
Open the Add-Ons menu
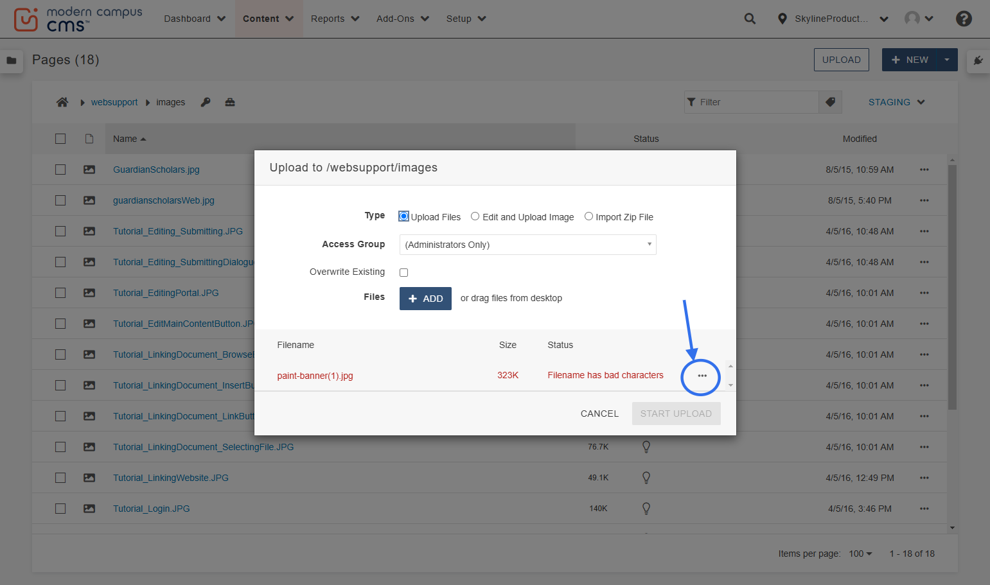coord(403,19)
